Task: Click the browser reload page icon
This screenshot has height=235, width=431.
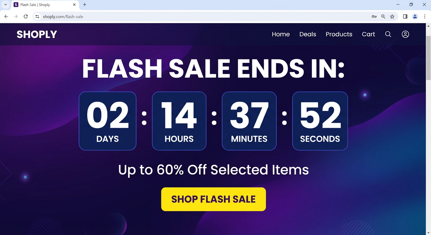Action: pos(26,17)
